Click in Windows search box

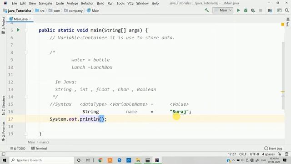click(42, 160)
